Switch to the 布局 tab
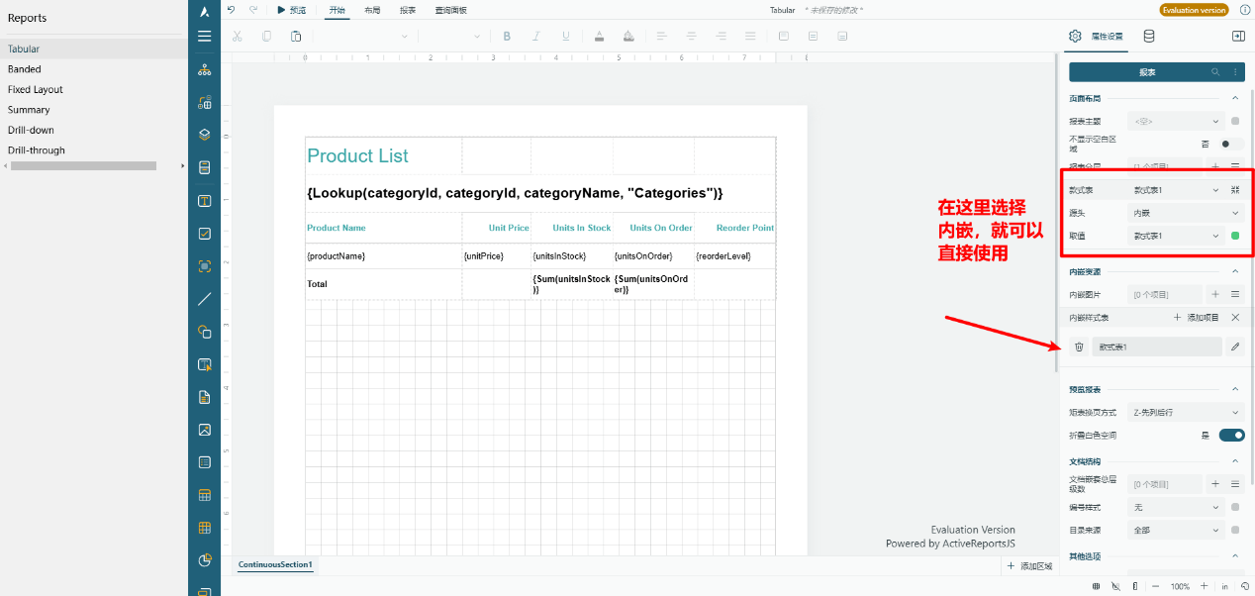Screen dimensions: 1255x596 coord(372,10)
